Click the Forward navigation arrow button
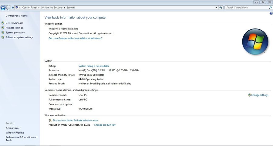Image resolution: width=273 pixels, height=146 pixels. [x=8, y=8]
